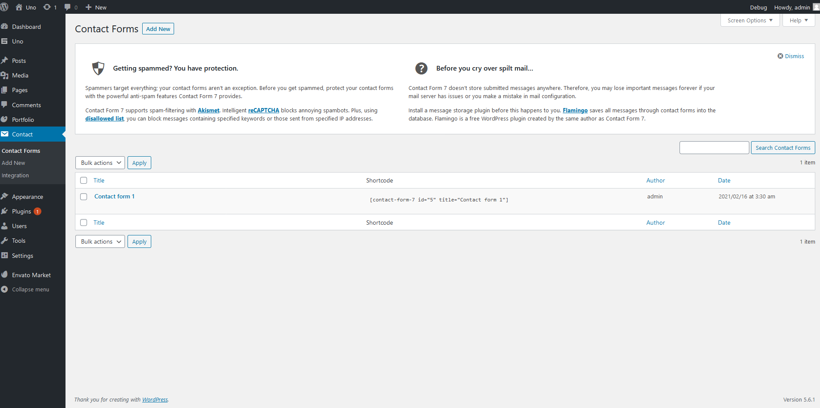Sort by the Title column header
Image resolution: width=820 pixels, height=408 pixels.
point(99,180)
